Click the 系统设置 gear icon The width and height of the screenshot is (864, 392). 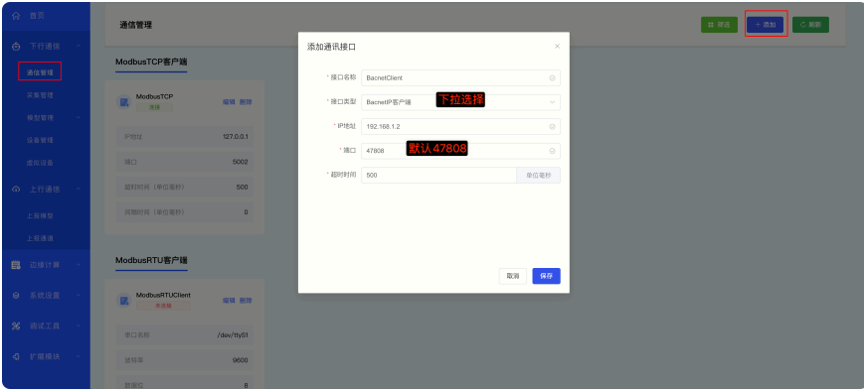16,295
